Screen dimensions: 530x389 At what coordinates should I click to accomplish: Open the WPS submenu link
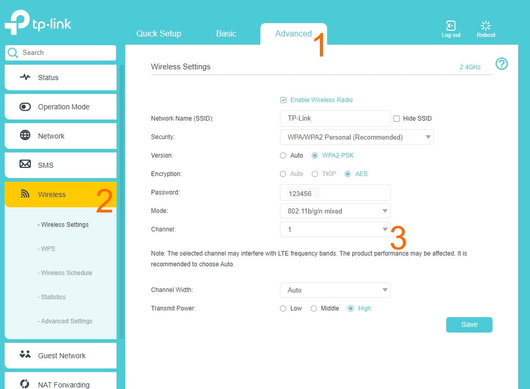tap(48, 249)
